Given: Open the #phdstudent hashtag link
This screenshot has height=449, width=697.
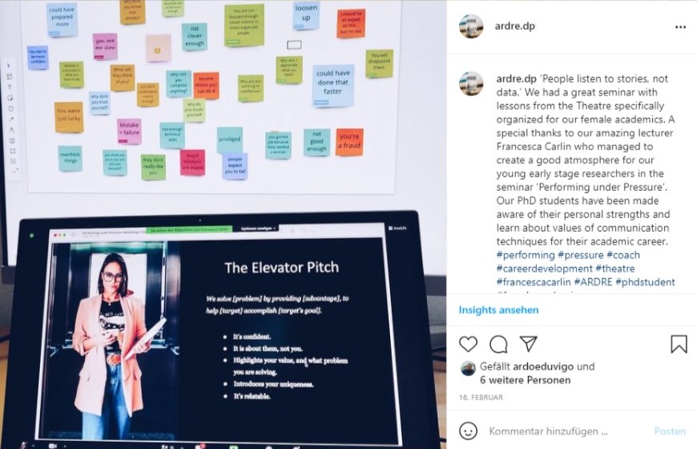Looking at the screenshot, I should click(645, 281).
